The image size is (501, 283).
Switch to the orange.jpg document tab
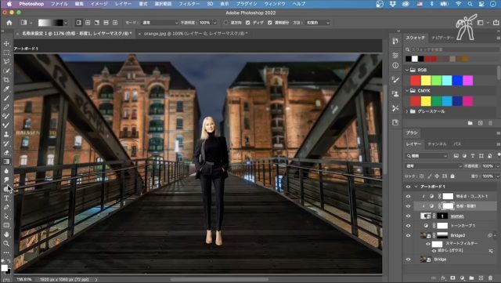196,33
